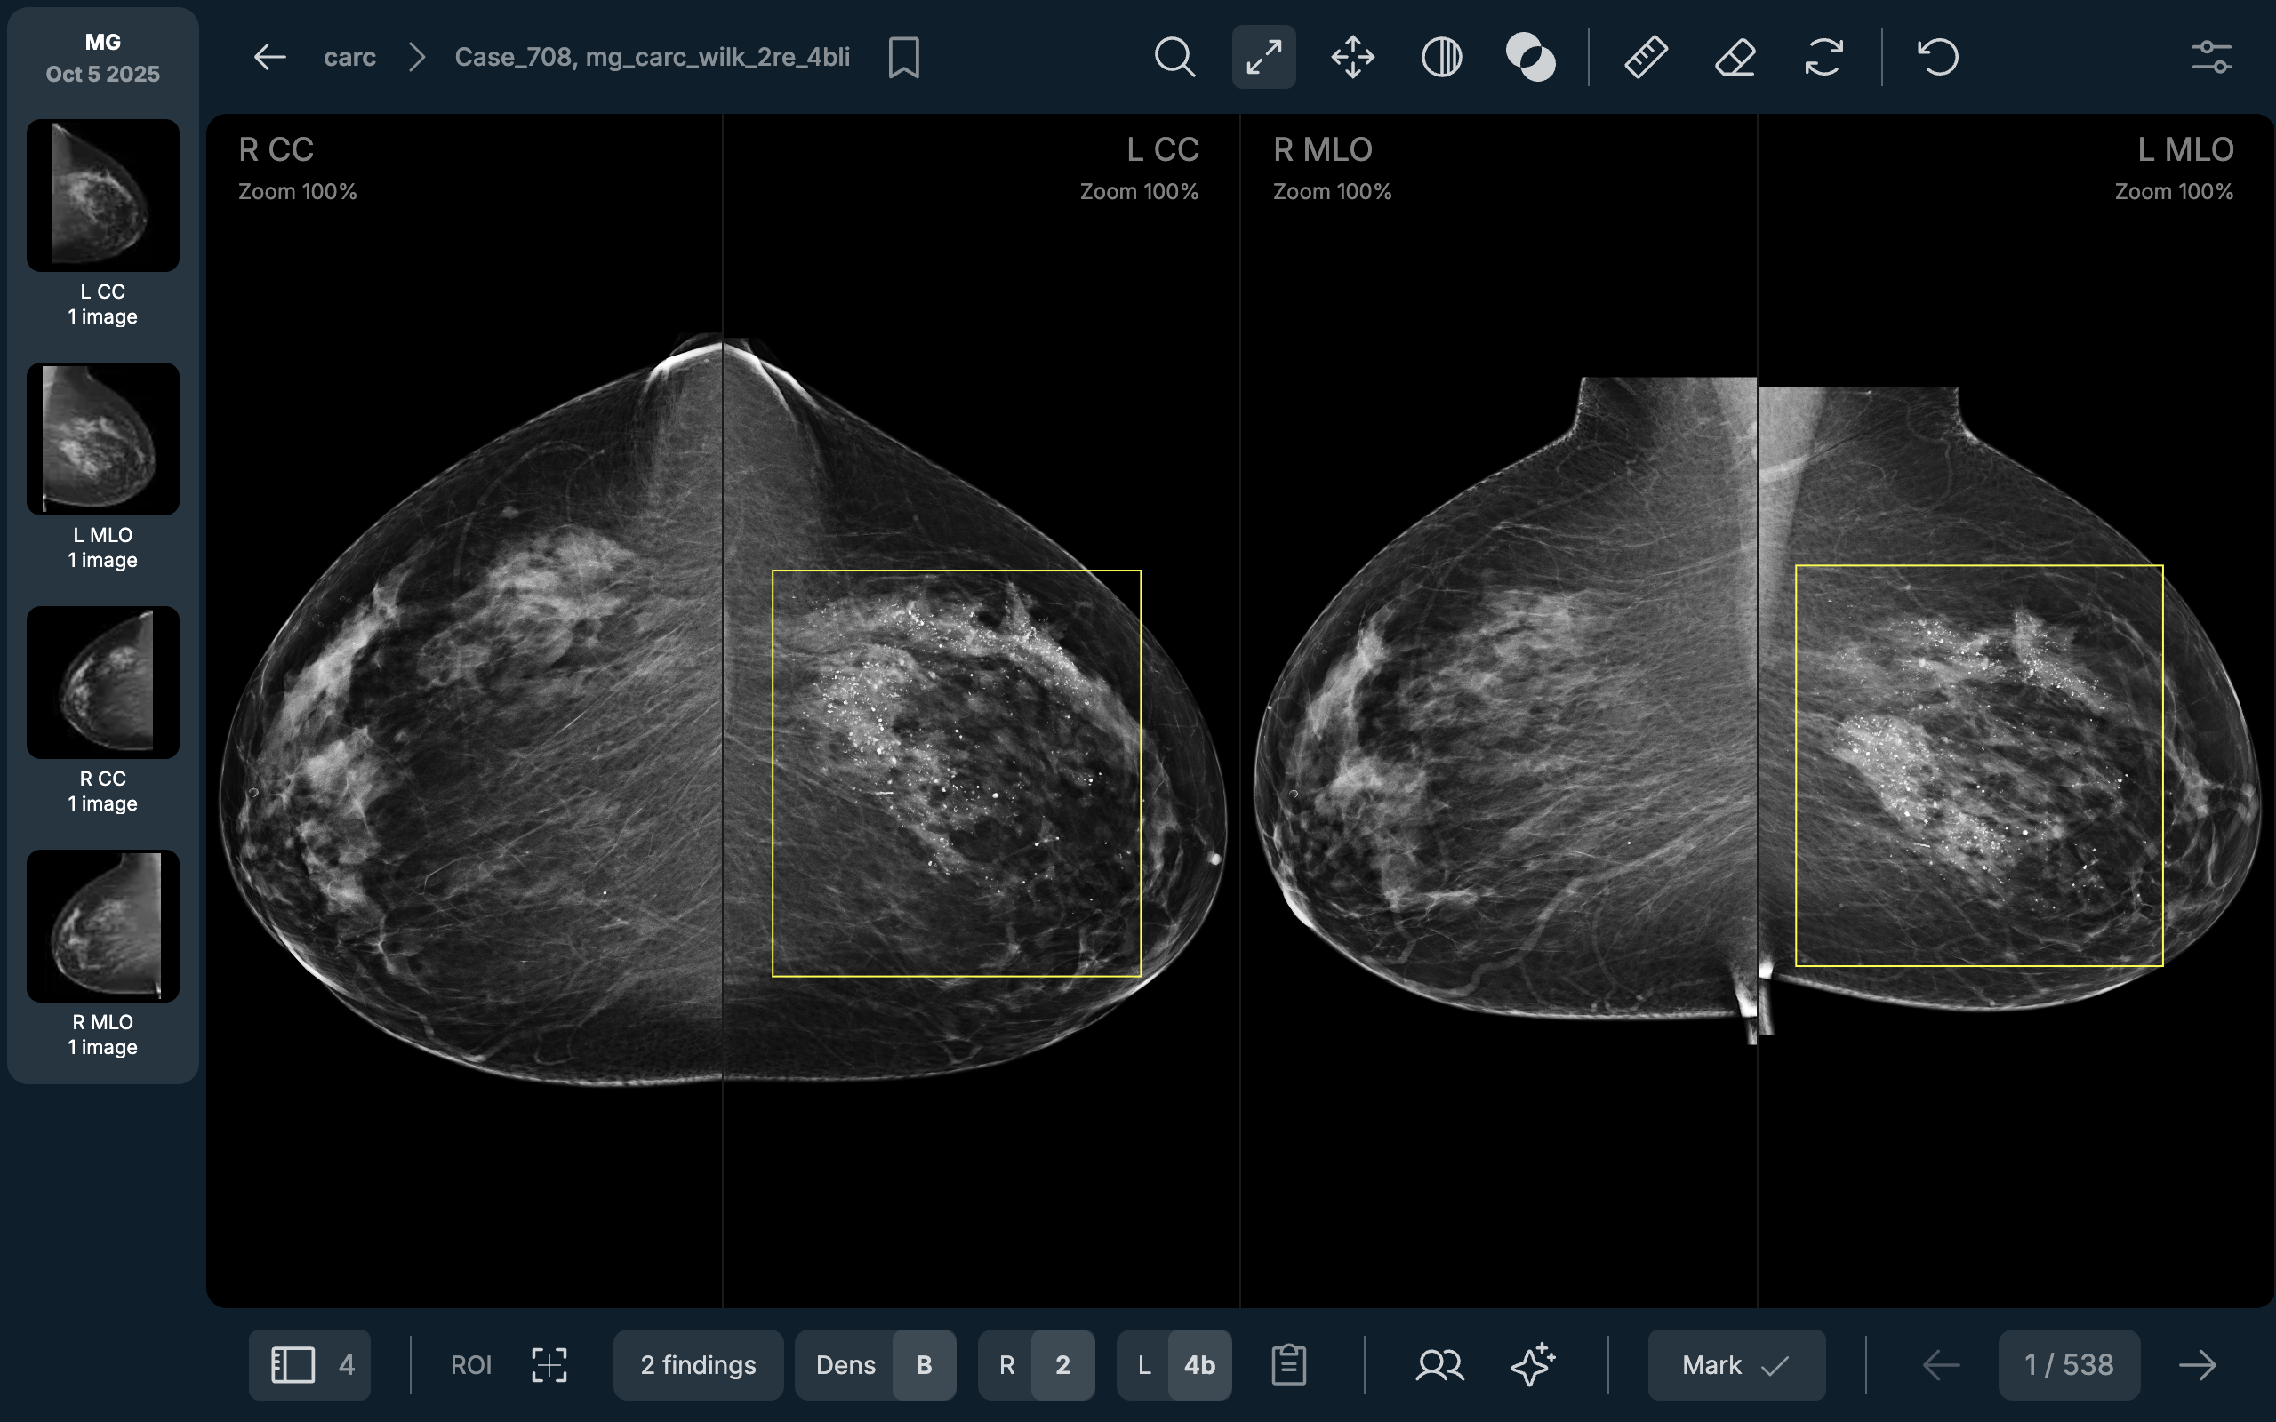Open the layout panel selector showing 4

[x=309, y=1364]
